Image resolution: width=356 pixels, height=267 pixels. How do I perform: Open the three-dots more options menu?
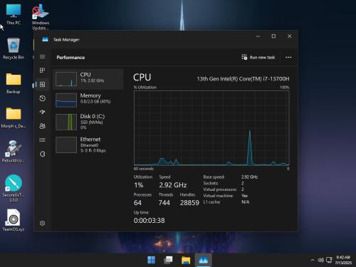pyautogui.click(x=288, y=57)
